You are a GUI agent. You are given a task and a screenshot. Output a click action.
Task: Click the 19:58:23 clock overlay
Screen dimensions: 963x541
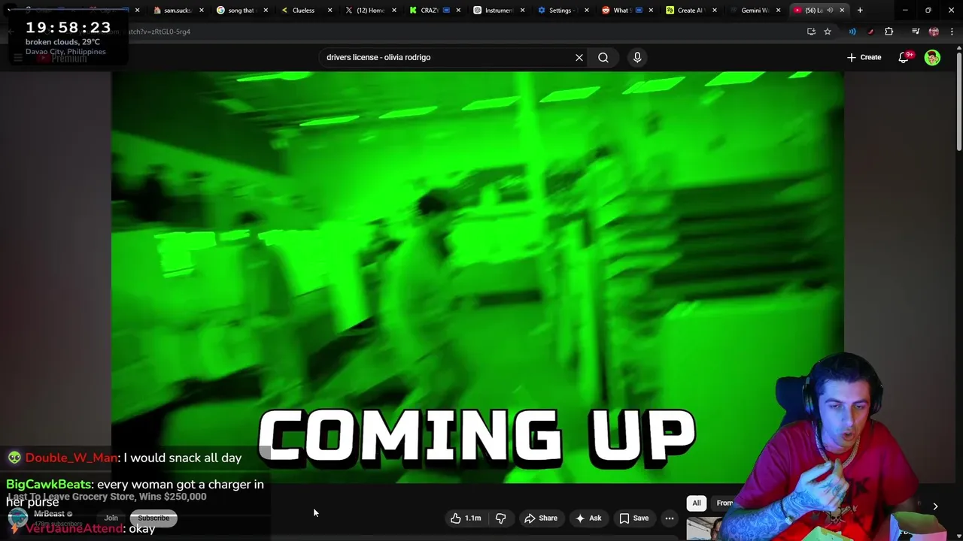(68, 27)
